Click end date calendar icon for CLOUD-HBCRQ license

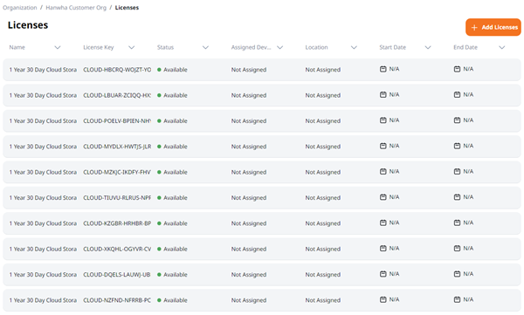point(457,69)
